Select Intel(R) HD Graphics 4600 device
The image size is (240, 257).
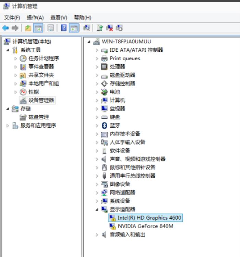click(x=149, y=218)
